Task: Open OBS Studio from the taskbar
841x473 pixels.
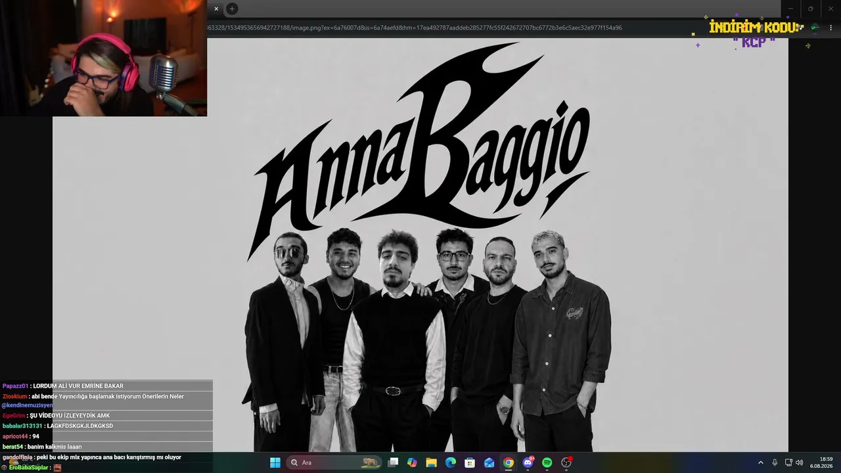Action: coord(566,462)
